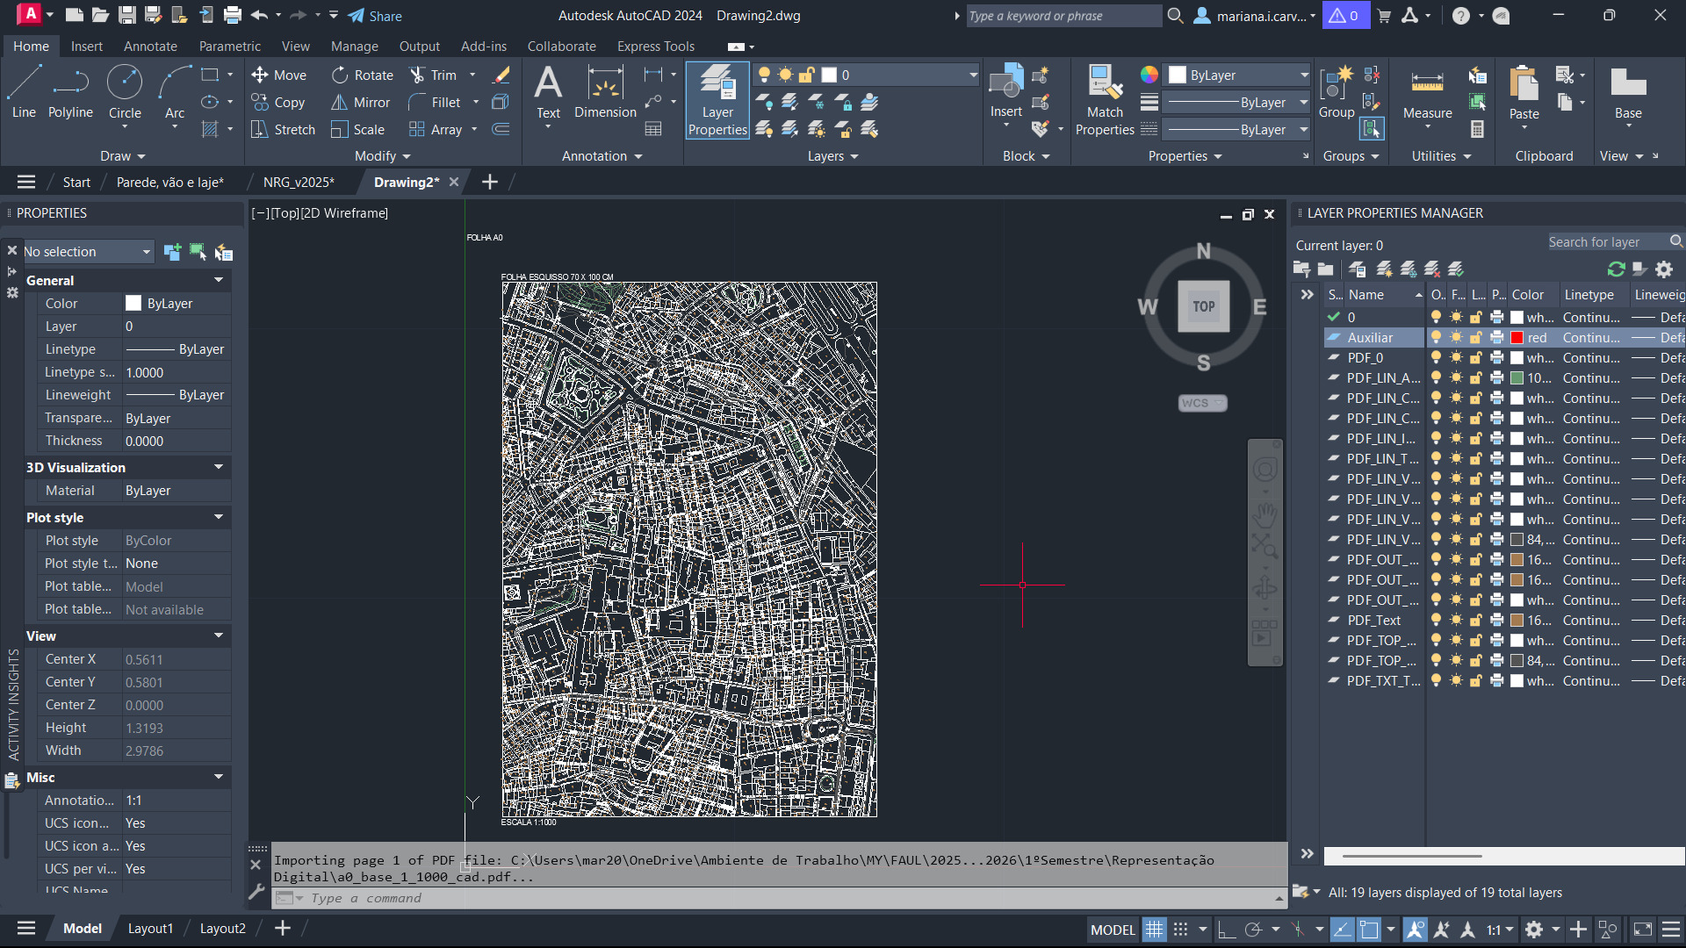The width and height of the screenshot is (1686, 948).
Task: Click the Insert block icon
Action: coord(1006,83)
